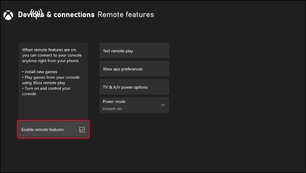Click the Xbox logo icon
Viewport: 306px width, 173px height.
[8, 15]
